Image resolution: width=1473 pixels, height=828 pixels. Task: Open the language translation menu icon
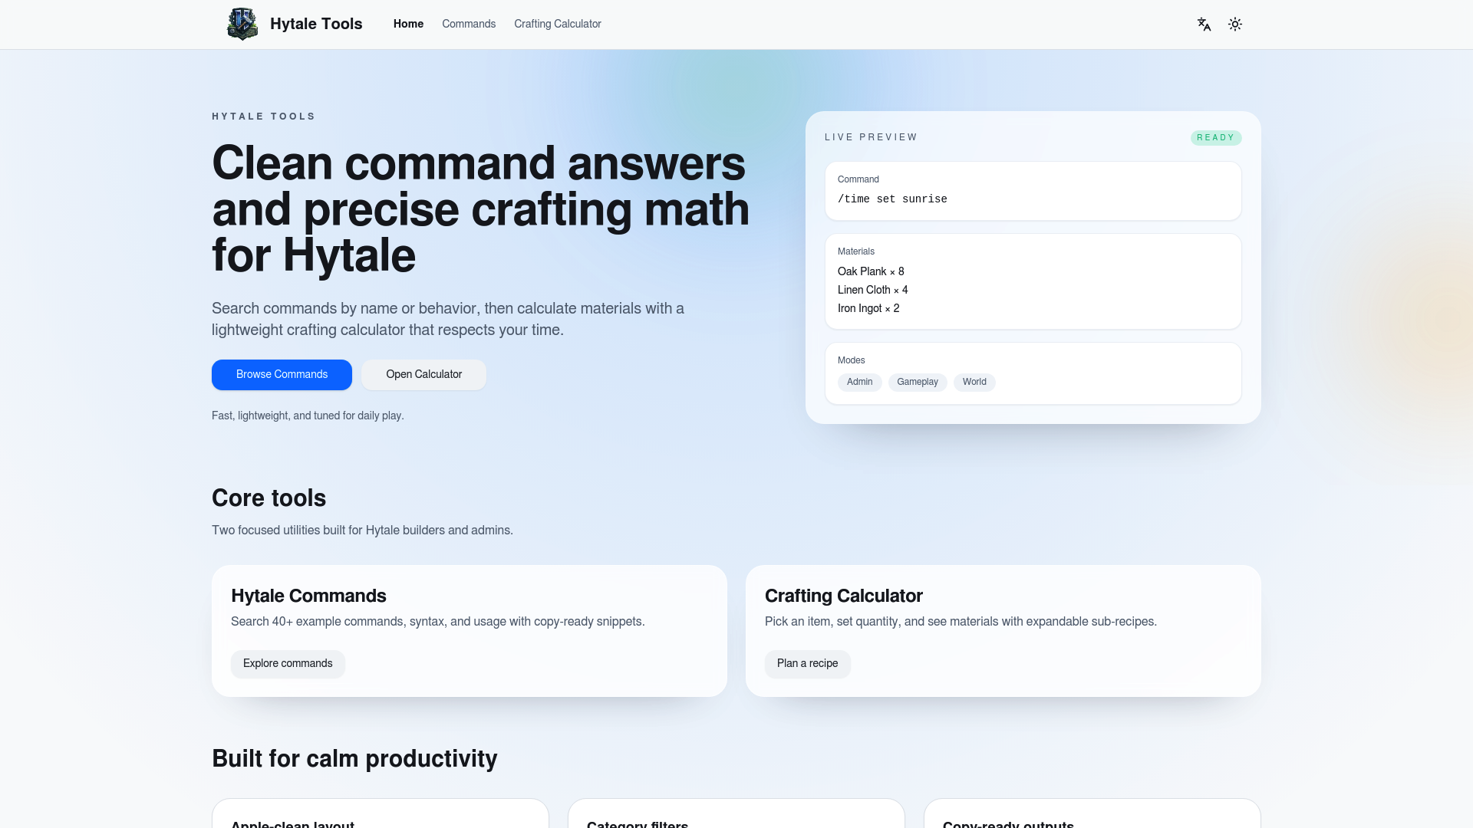[1204, 25]
